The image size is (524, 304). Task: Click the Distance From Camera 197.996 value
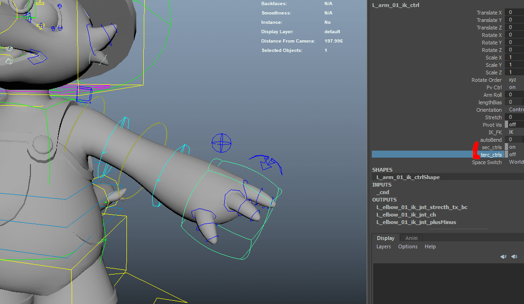coord(333,41)
